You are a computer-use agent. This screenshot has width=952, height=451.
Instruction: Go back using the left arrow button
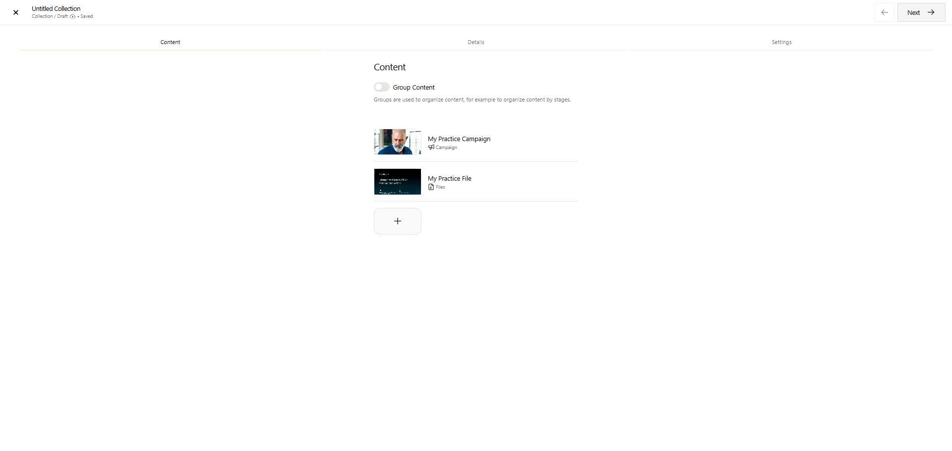click(885, 12)
